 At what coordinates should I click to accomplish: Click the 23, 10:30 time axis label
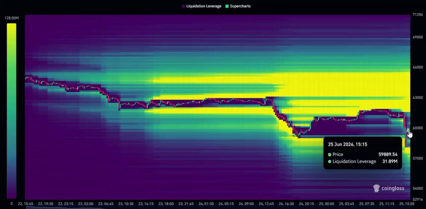pyautogui.click(x=126, y=204)
